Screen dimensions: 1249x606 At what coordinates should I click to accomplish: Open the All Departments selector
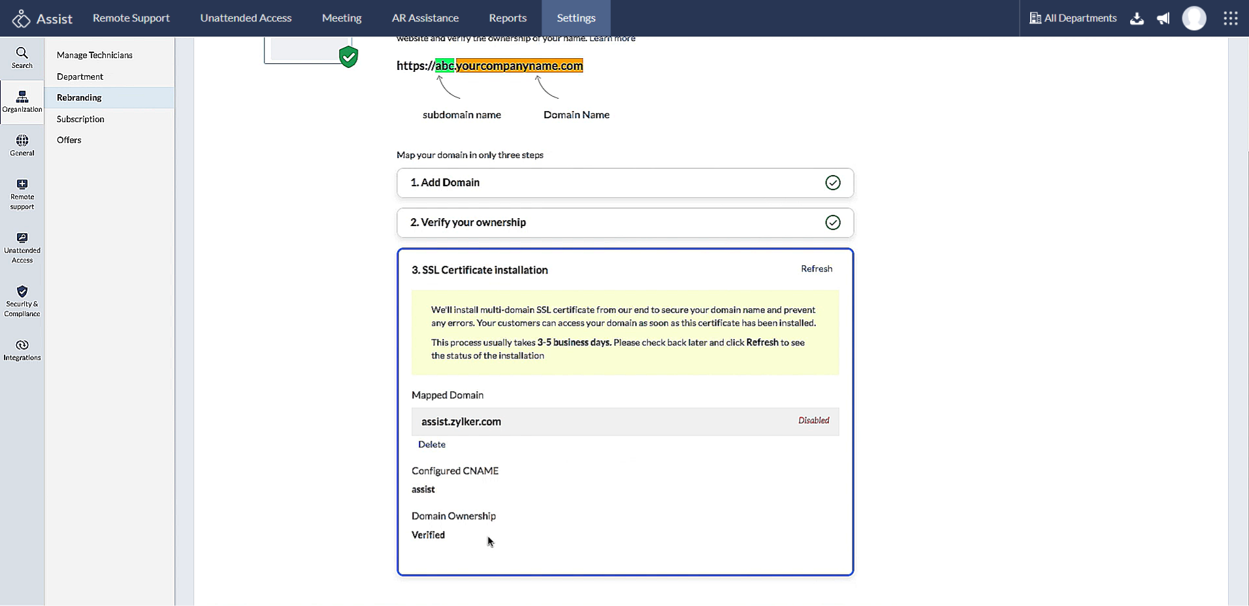[x=1073, y=18]
